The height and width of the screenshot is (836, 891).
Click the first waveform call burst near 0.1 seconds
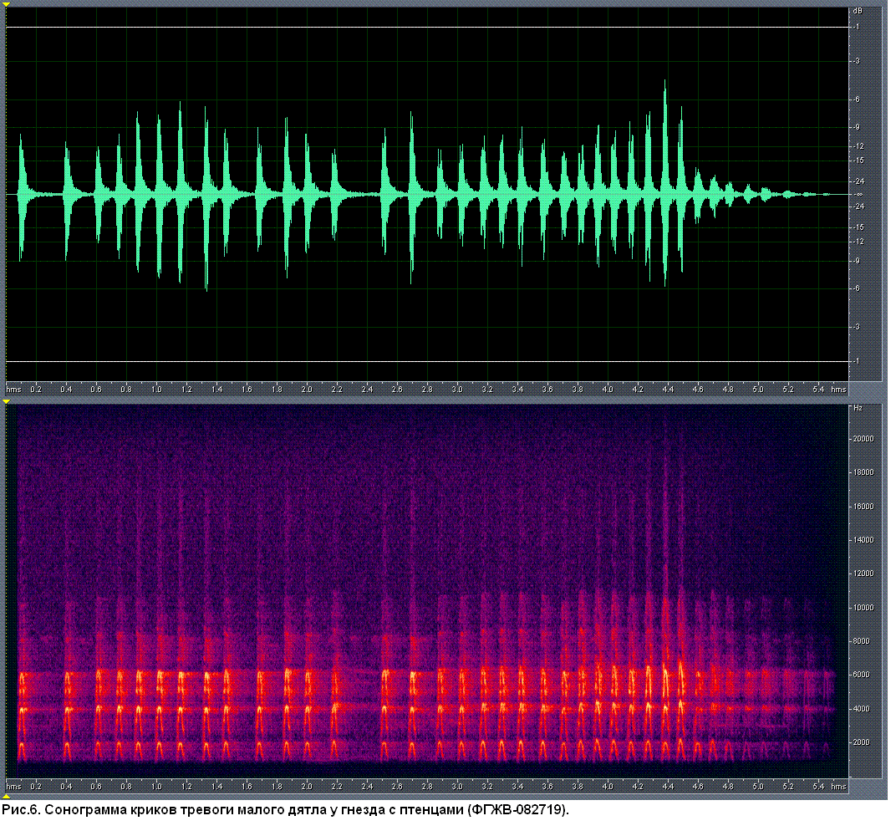click(23, 197)
